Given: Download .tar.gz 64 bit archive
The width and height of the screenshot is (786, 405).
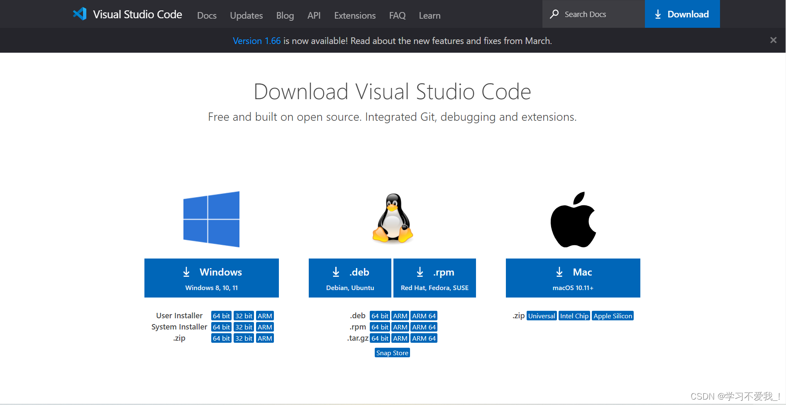Looking at the screenshot, I should pos(380,338).
